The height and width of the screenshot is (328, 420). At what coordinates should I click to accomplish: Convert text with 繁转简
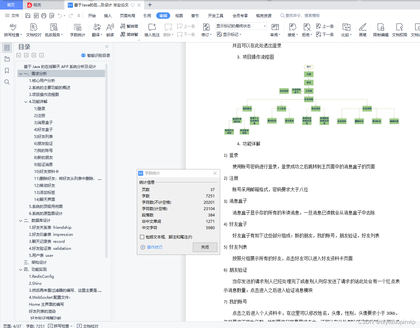click(129, 26)
